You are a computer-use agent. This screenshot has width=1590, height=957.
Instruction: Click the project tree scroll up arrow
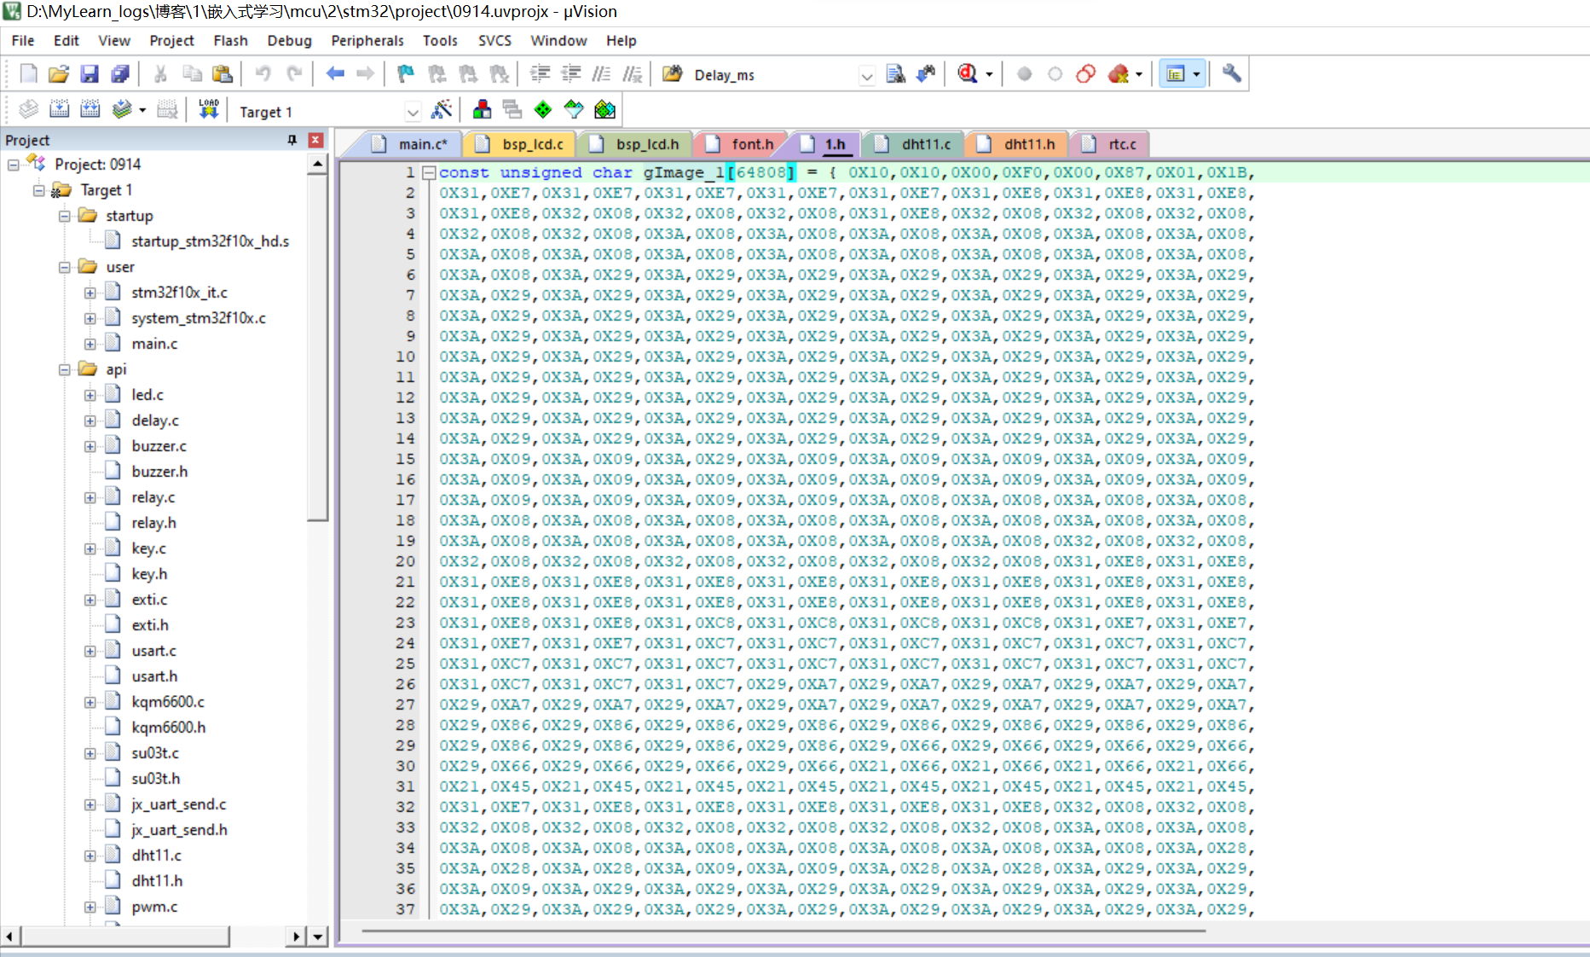pyautogui.click(x=317, y=164)
